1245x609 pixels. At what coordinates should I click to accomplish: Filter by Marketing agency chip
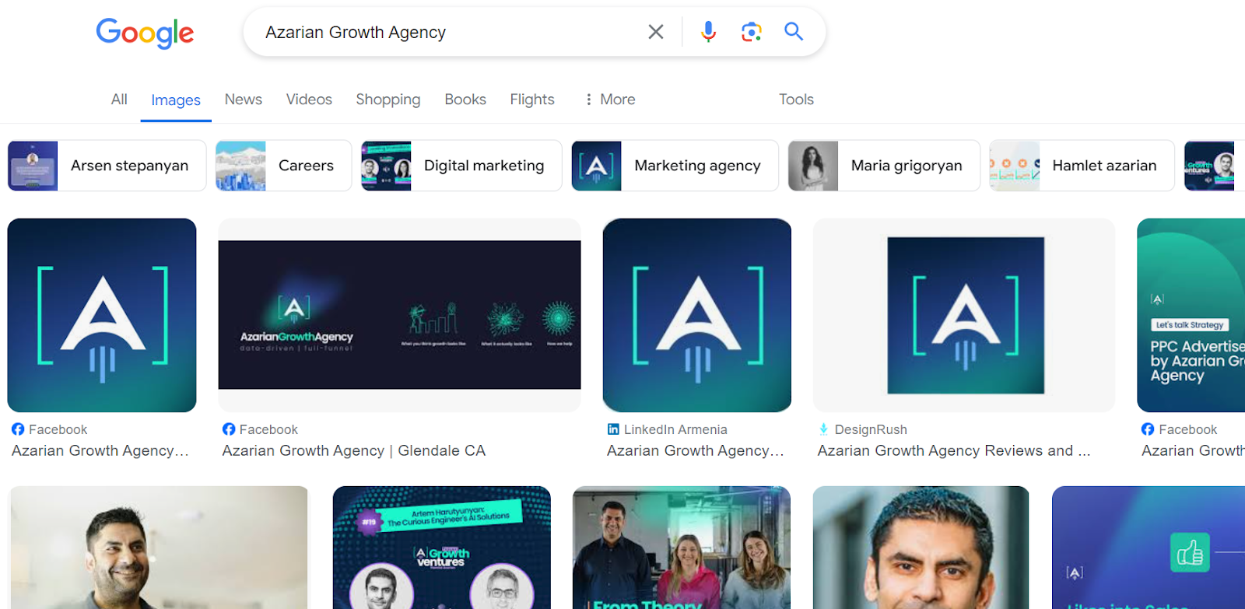pyautogui.click(x=675, y=166)
